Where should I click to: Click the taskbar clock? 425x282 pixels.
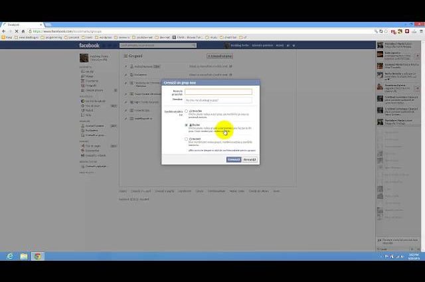pyautogui.click(x=414, y=257)
